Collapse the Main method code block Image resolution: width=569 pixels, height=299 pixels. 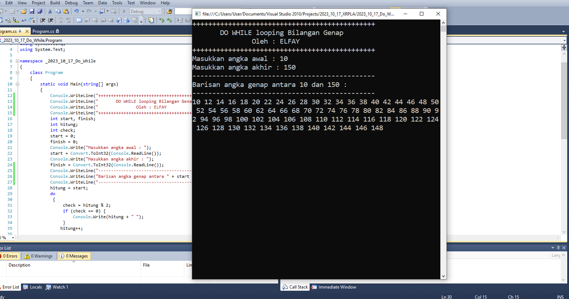17,84
